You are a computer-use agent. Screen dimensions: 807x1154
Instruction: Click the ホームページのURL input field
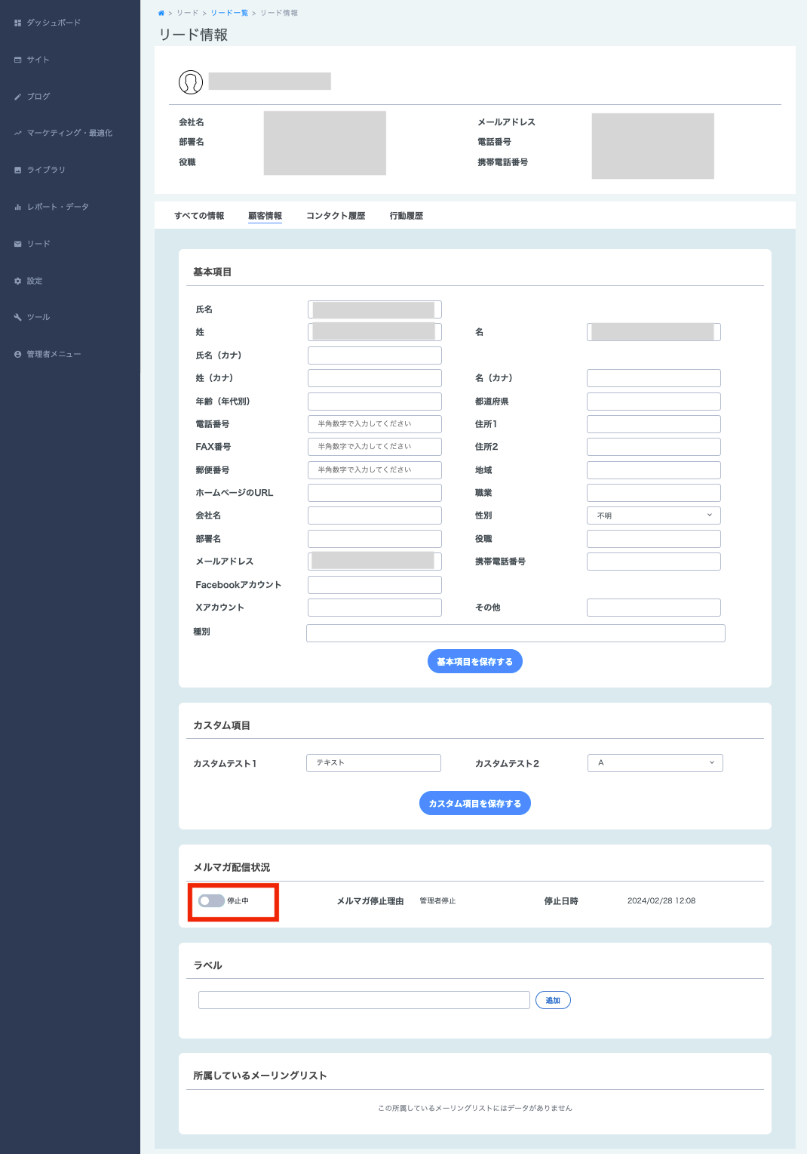375,493
